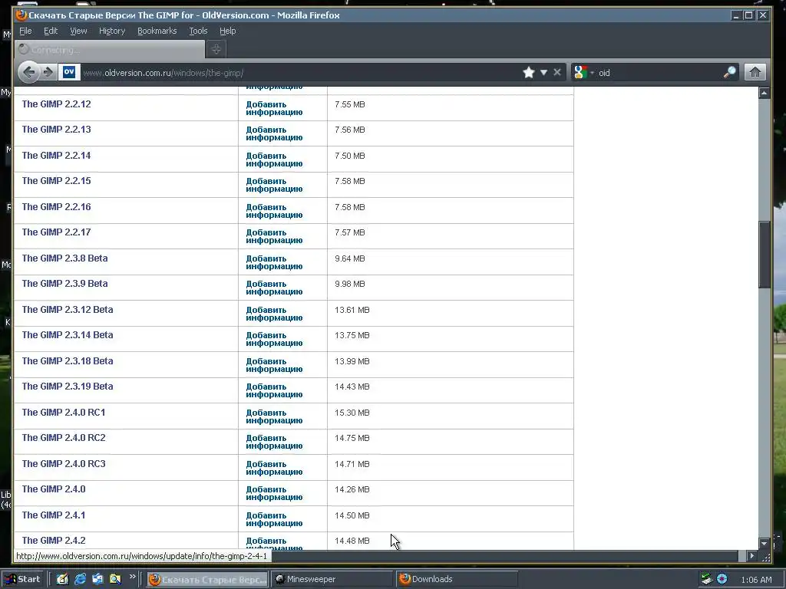Open The GIMP 2.2.17 link
Screen dimensions: 786x589
click(x=56, y=232)
